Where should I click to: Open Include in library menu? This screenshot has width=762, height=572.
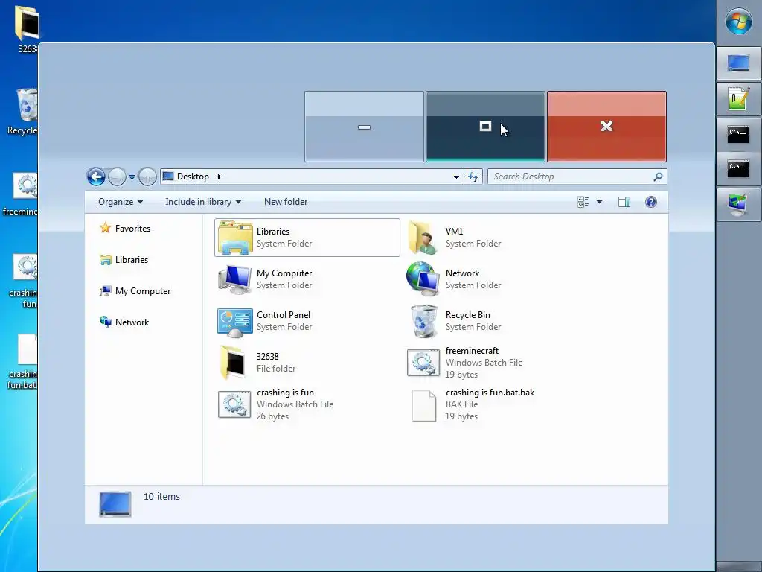point(203,202)
